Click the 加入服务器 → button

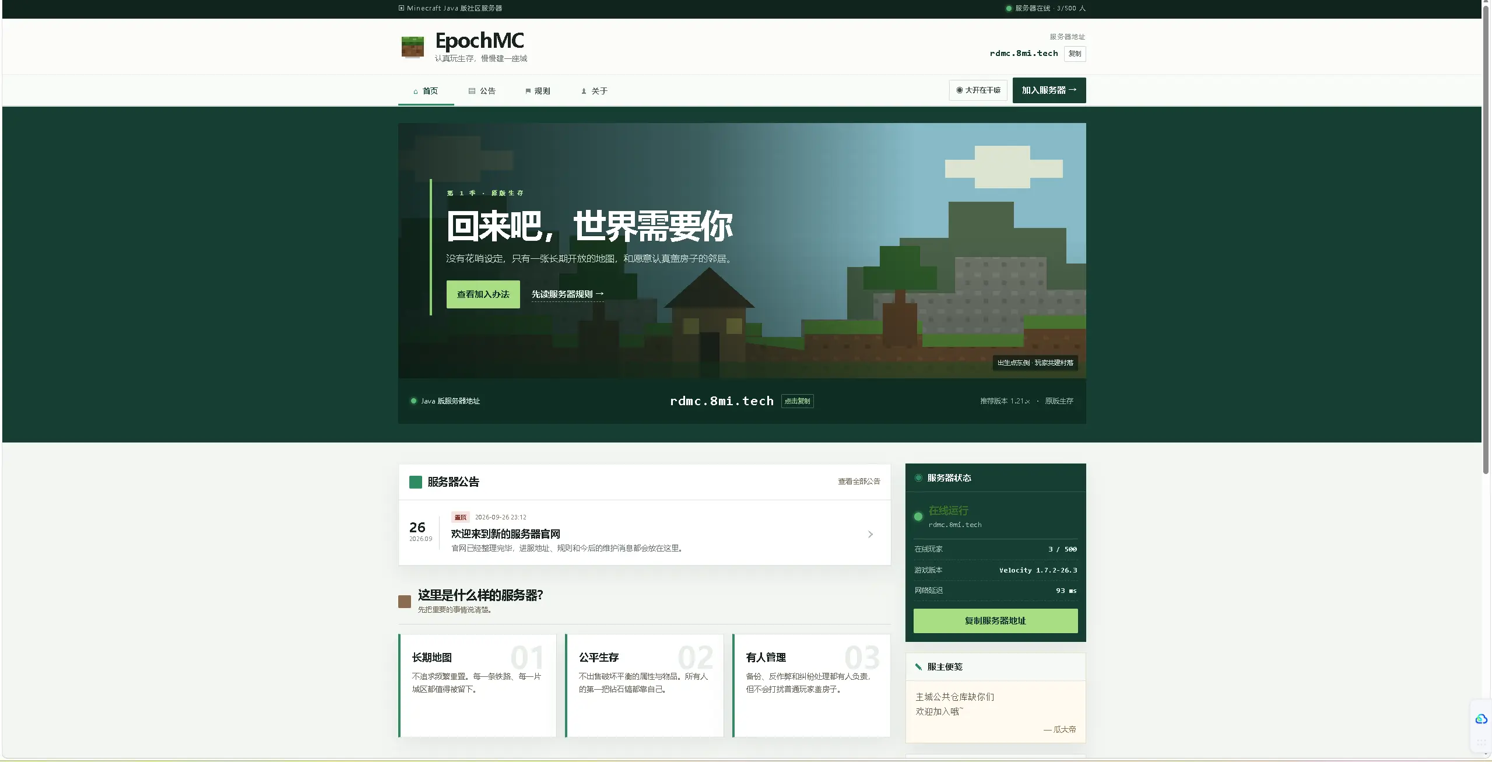[1049, 90]
